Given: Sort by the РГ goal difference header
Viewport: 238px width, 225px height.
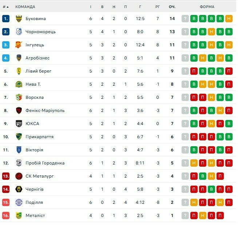Looking at the screenshot, I should pyautogui.click(x=158, y=7).
